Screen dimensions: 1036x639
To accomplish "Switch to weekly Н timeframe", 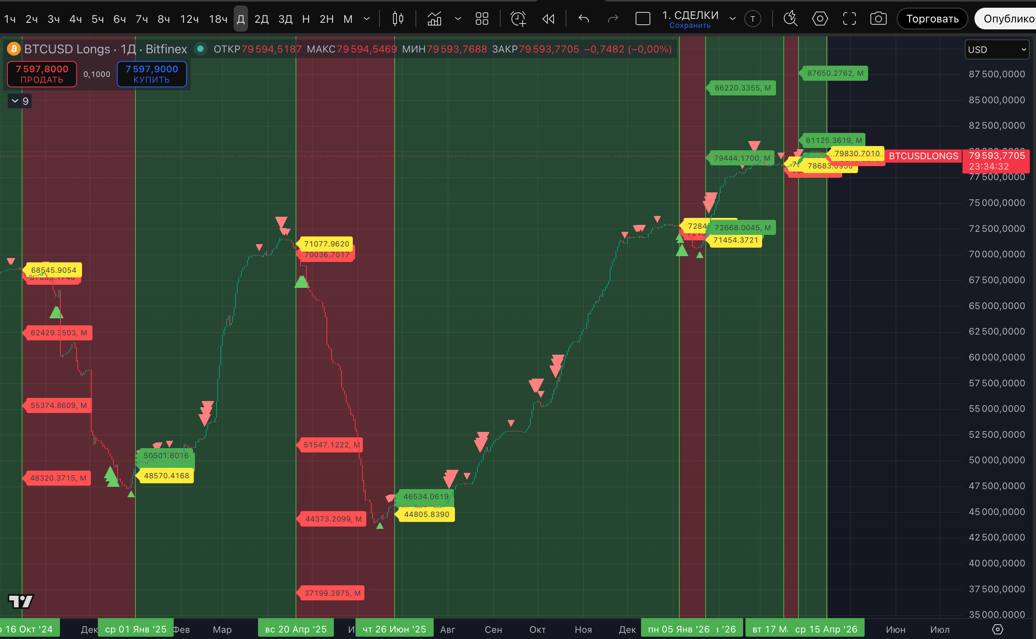I will 306,19.
